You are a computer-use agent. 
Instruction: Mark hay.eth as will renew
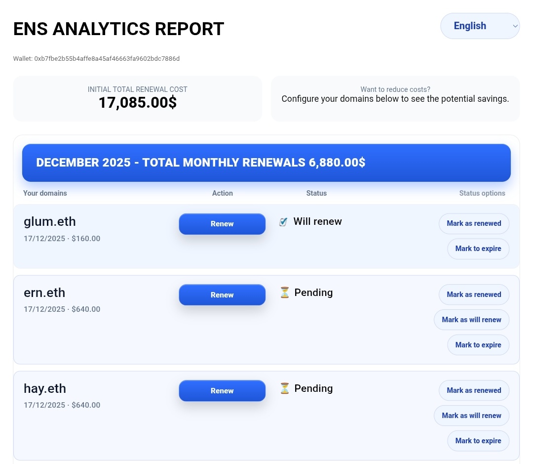pos(471,416)
